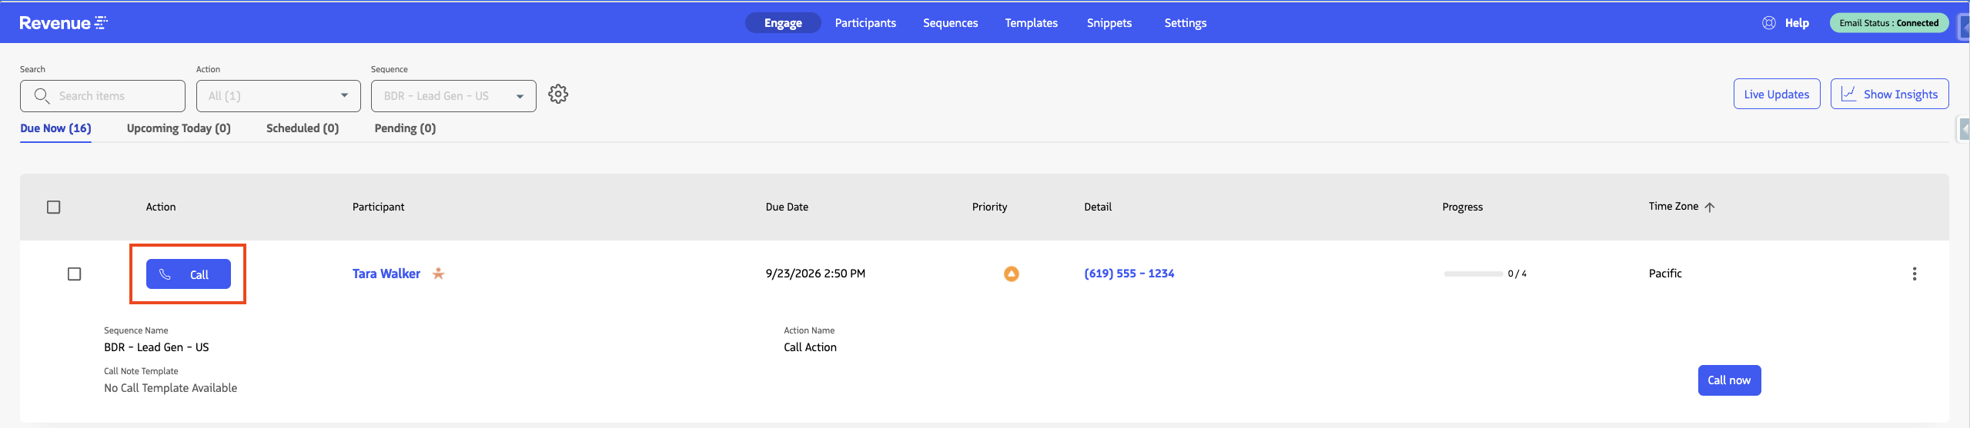Click the Time Zone sort arrow

1709,207
